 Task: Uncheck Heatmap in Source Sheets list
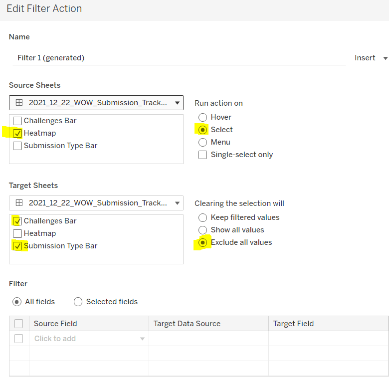pyautogui.click(x=17, y=133)
